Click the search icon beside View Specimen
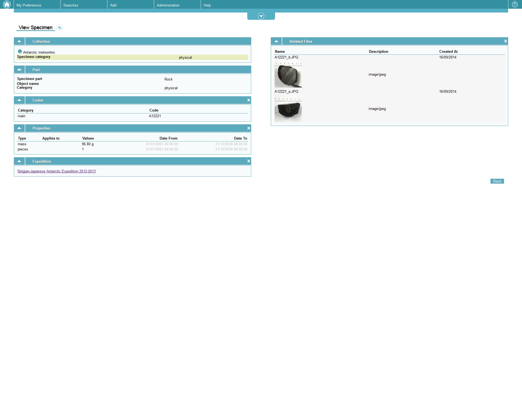The image size is (522, 420). 60,27
